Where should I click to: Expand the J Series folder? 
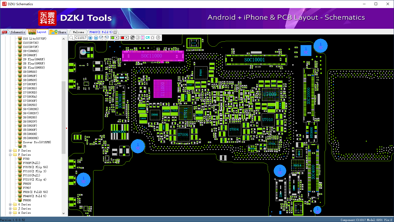click(x=10, y=209)
